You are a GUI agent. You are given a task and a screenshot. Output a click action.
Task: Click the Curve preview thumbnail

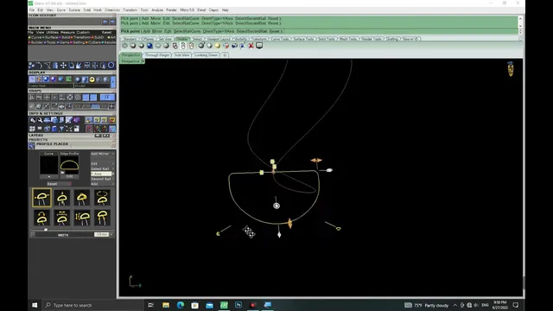(48, 165)
